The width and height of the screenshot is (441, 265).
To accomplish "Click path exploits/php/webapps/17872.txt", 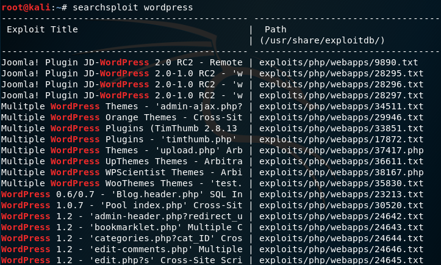I will [x=341, y=139].
